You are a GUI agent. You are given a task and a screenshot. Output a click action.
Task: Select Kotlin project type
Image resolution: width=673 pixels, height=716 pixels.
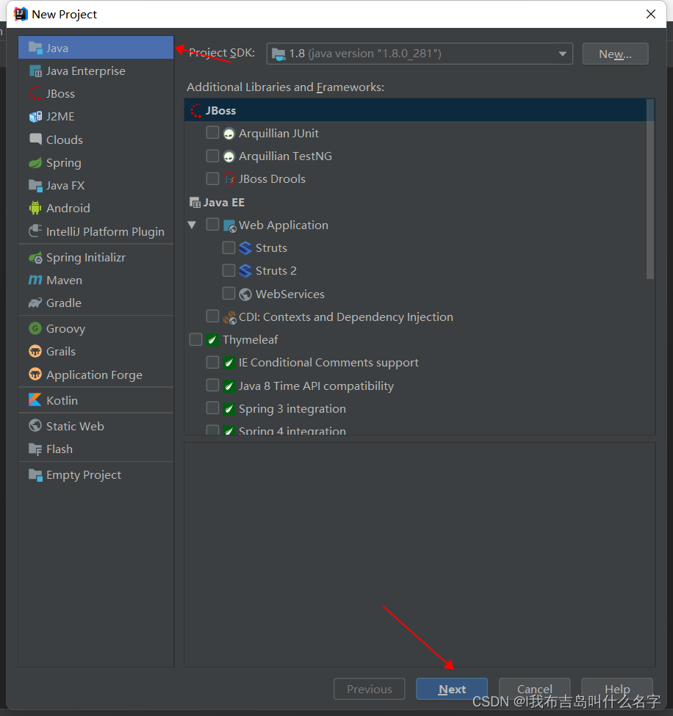pos(96,400)
